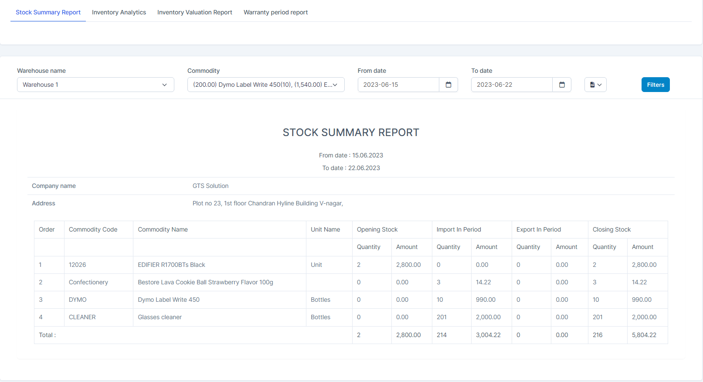Click total closing quantity '216'

point(598,335)
